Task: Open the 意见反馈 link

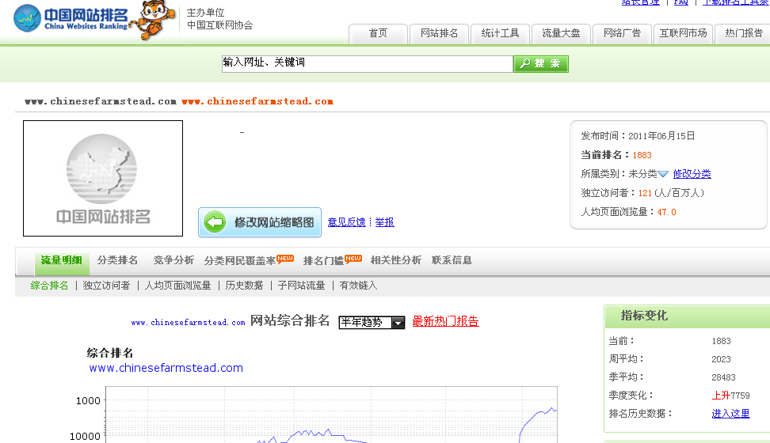Action: coord(347,222)
